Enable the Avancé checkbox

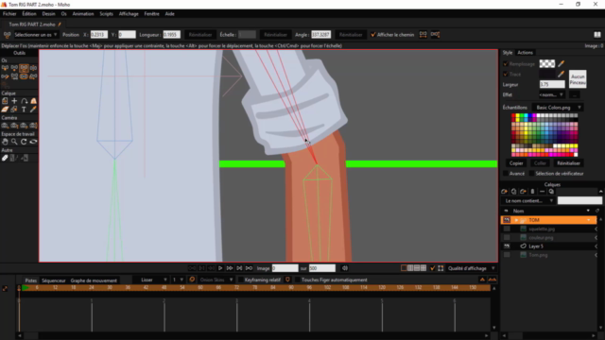[506, 174]
